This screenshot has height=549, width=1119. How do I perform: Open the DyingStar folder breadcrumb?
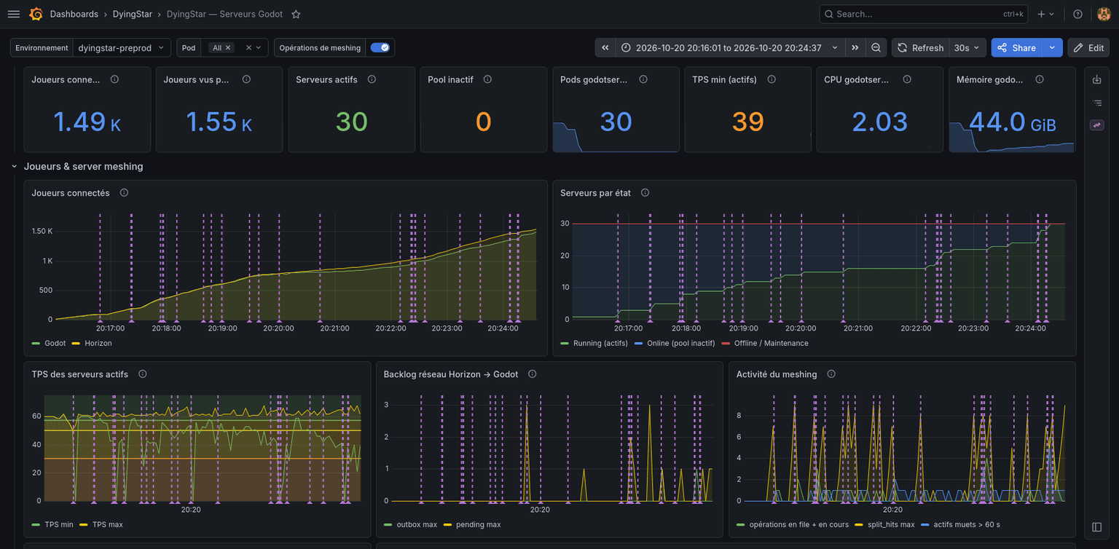point(132,14)
